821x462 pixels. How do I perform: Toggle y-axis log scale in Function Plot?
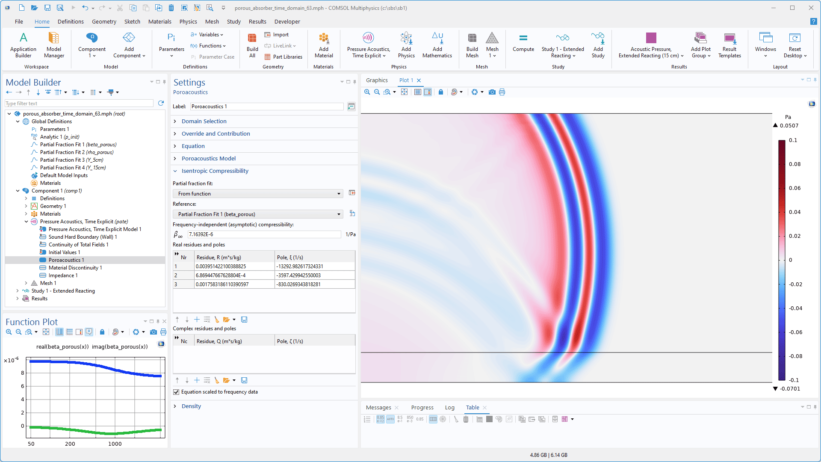pos(69,332)
